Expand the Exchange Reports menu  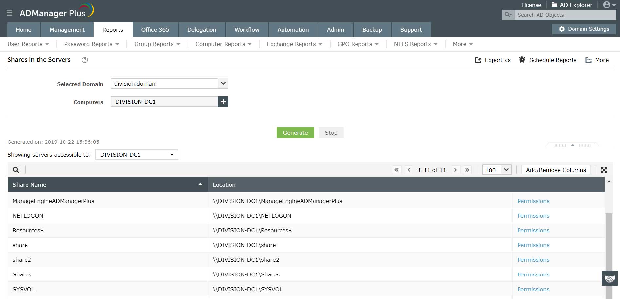click(x=295, y=44)
